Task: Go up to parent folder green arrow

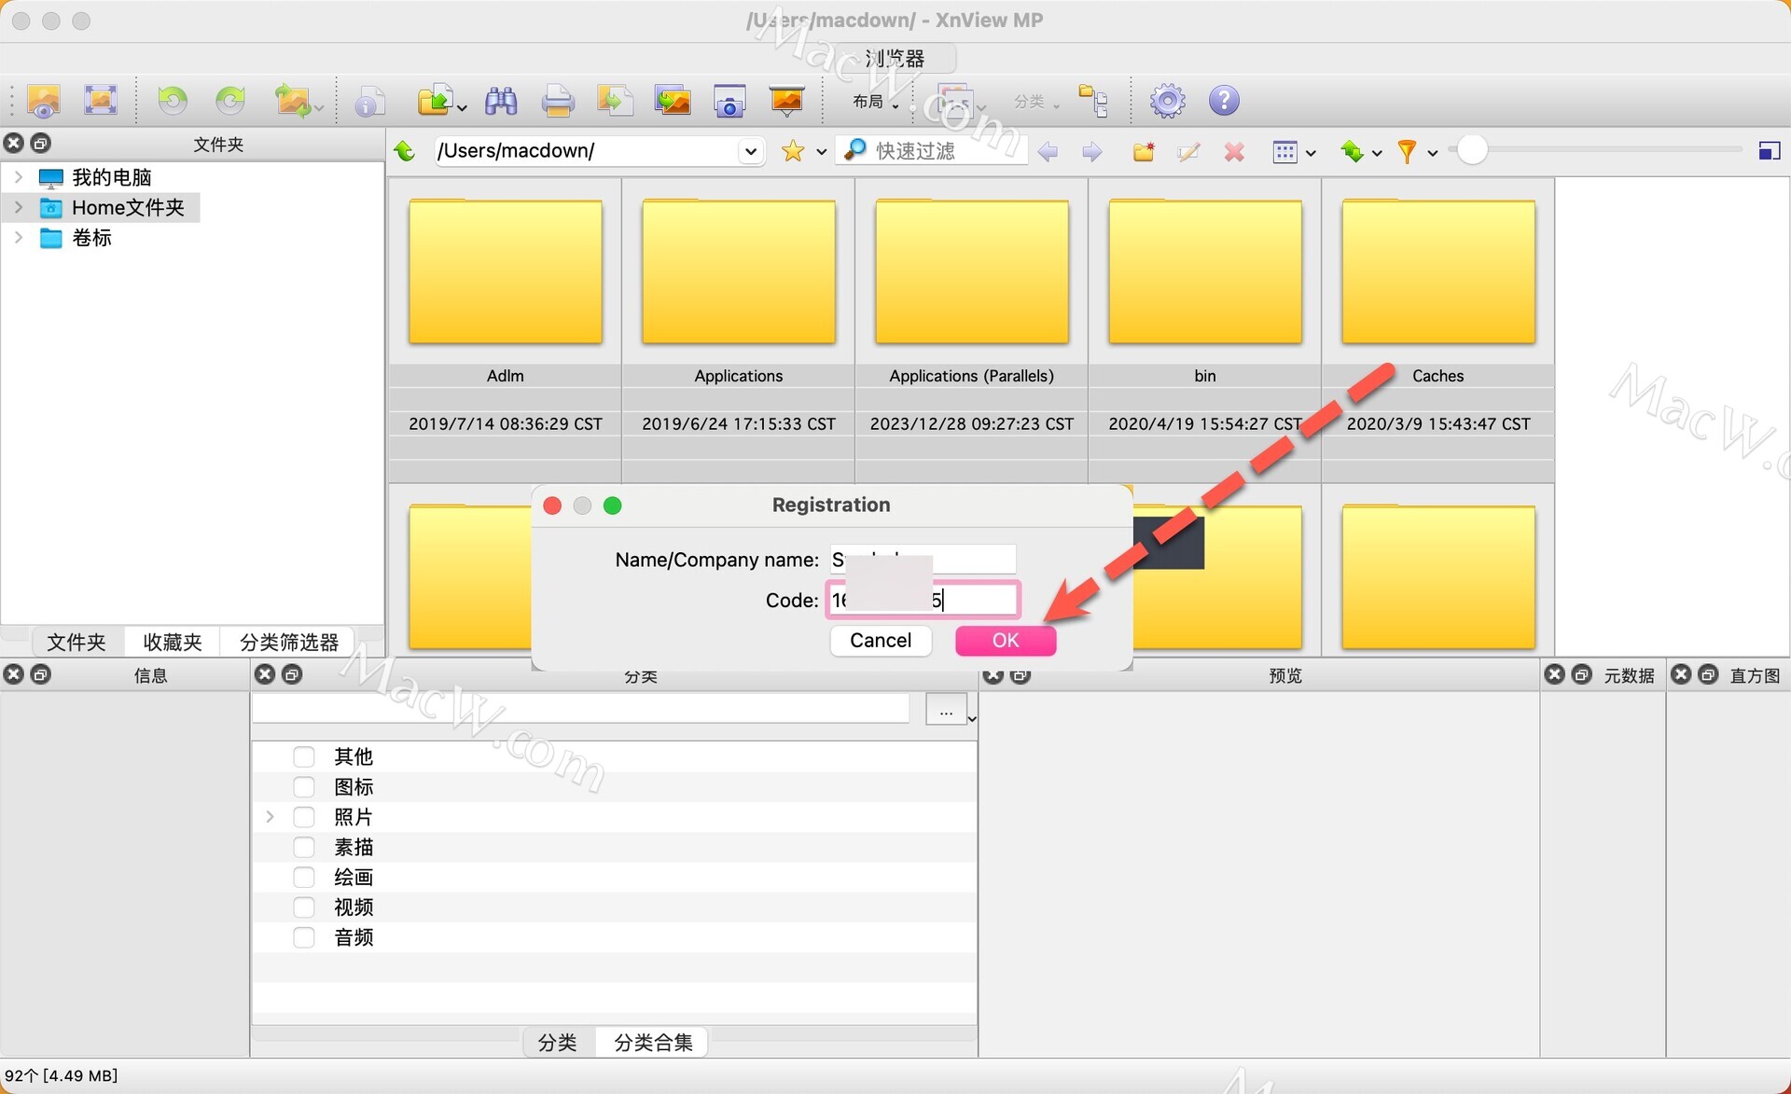Action: coord(405,151)
